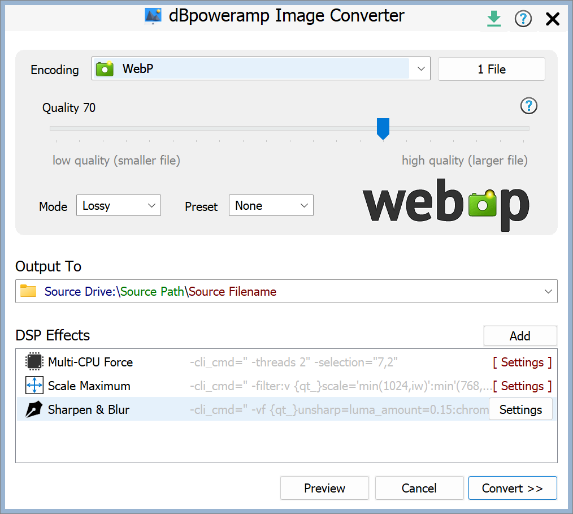Expand the Encoding format dropdown
573x514 pixels.
coord(420,69)
